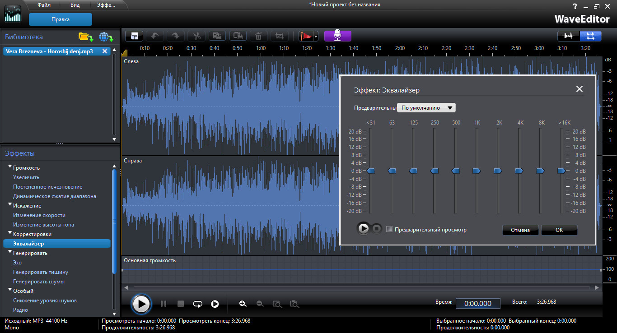Viewport: 617px width, 333px height.
Task: Click the Save disk icon in toolbar
Action: coord(134,36)
